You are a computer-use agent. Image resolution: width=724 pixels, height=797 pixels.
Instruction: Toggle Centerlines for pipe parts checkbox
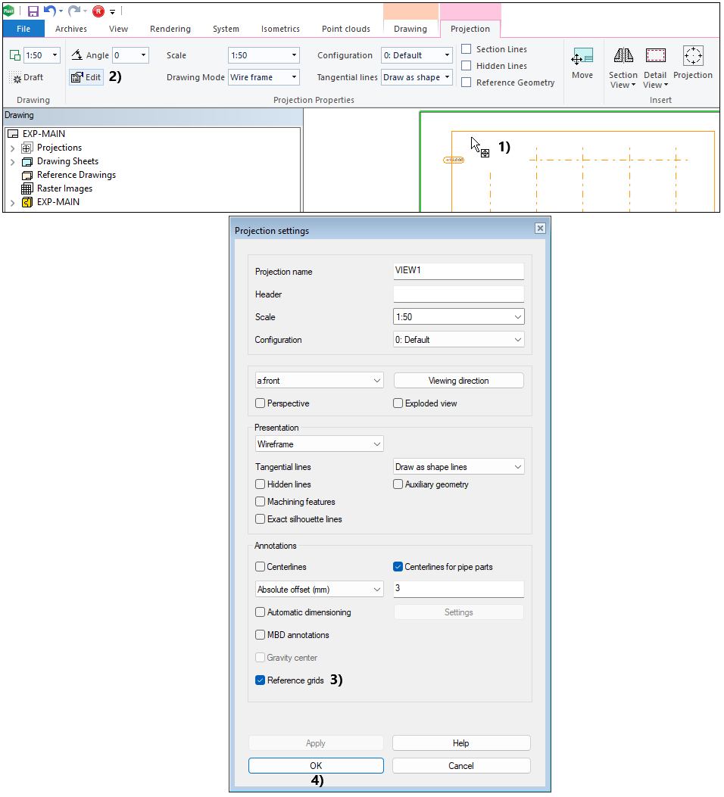click(x=398, y=567)
